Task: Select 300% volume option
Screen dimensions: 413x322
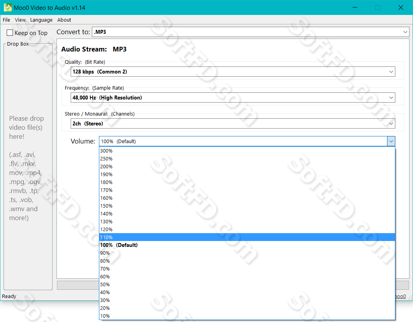Action: 247,151
